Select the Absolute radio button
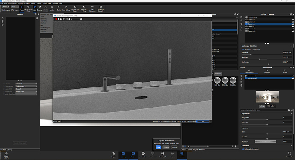The image size is (295, 160). [x=253, y=49]
